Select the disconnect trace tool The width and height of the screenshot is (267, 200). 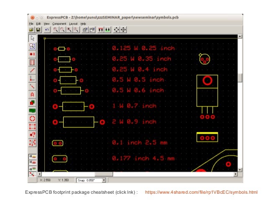(x=32, y=86)
